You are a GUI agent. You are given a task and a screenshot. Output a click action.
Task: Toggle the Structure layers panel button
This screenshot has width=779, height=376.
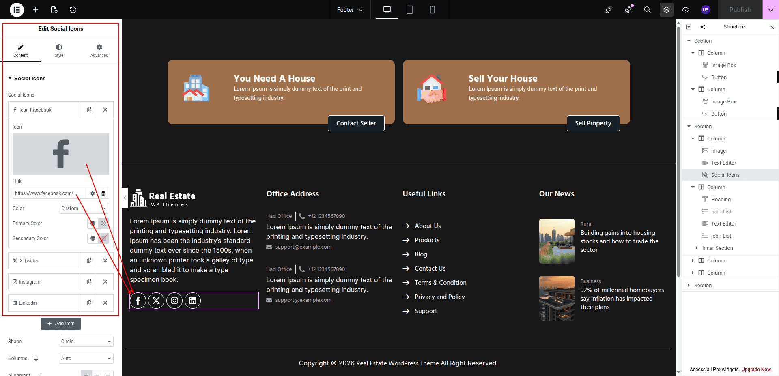[x=667, y=10]
